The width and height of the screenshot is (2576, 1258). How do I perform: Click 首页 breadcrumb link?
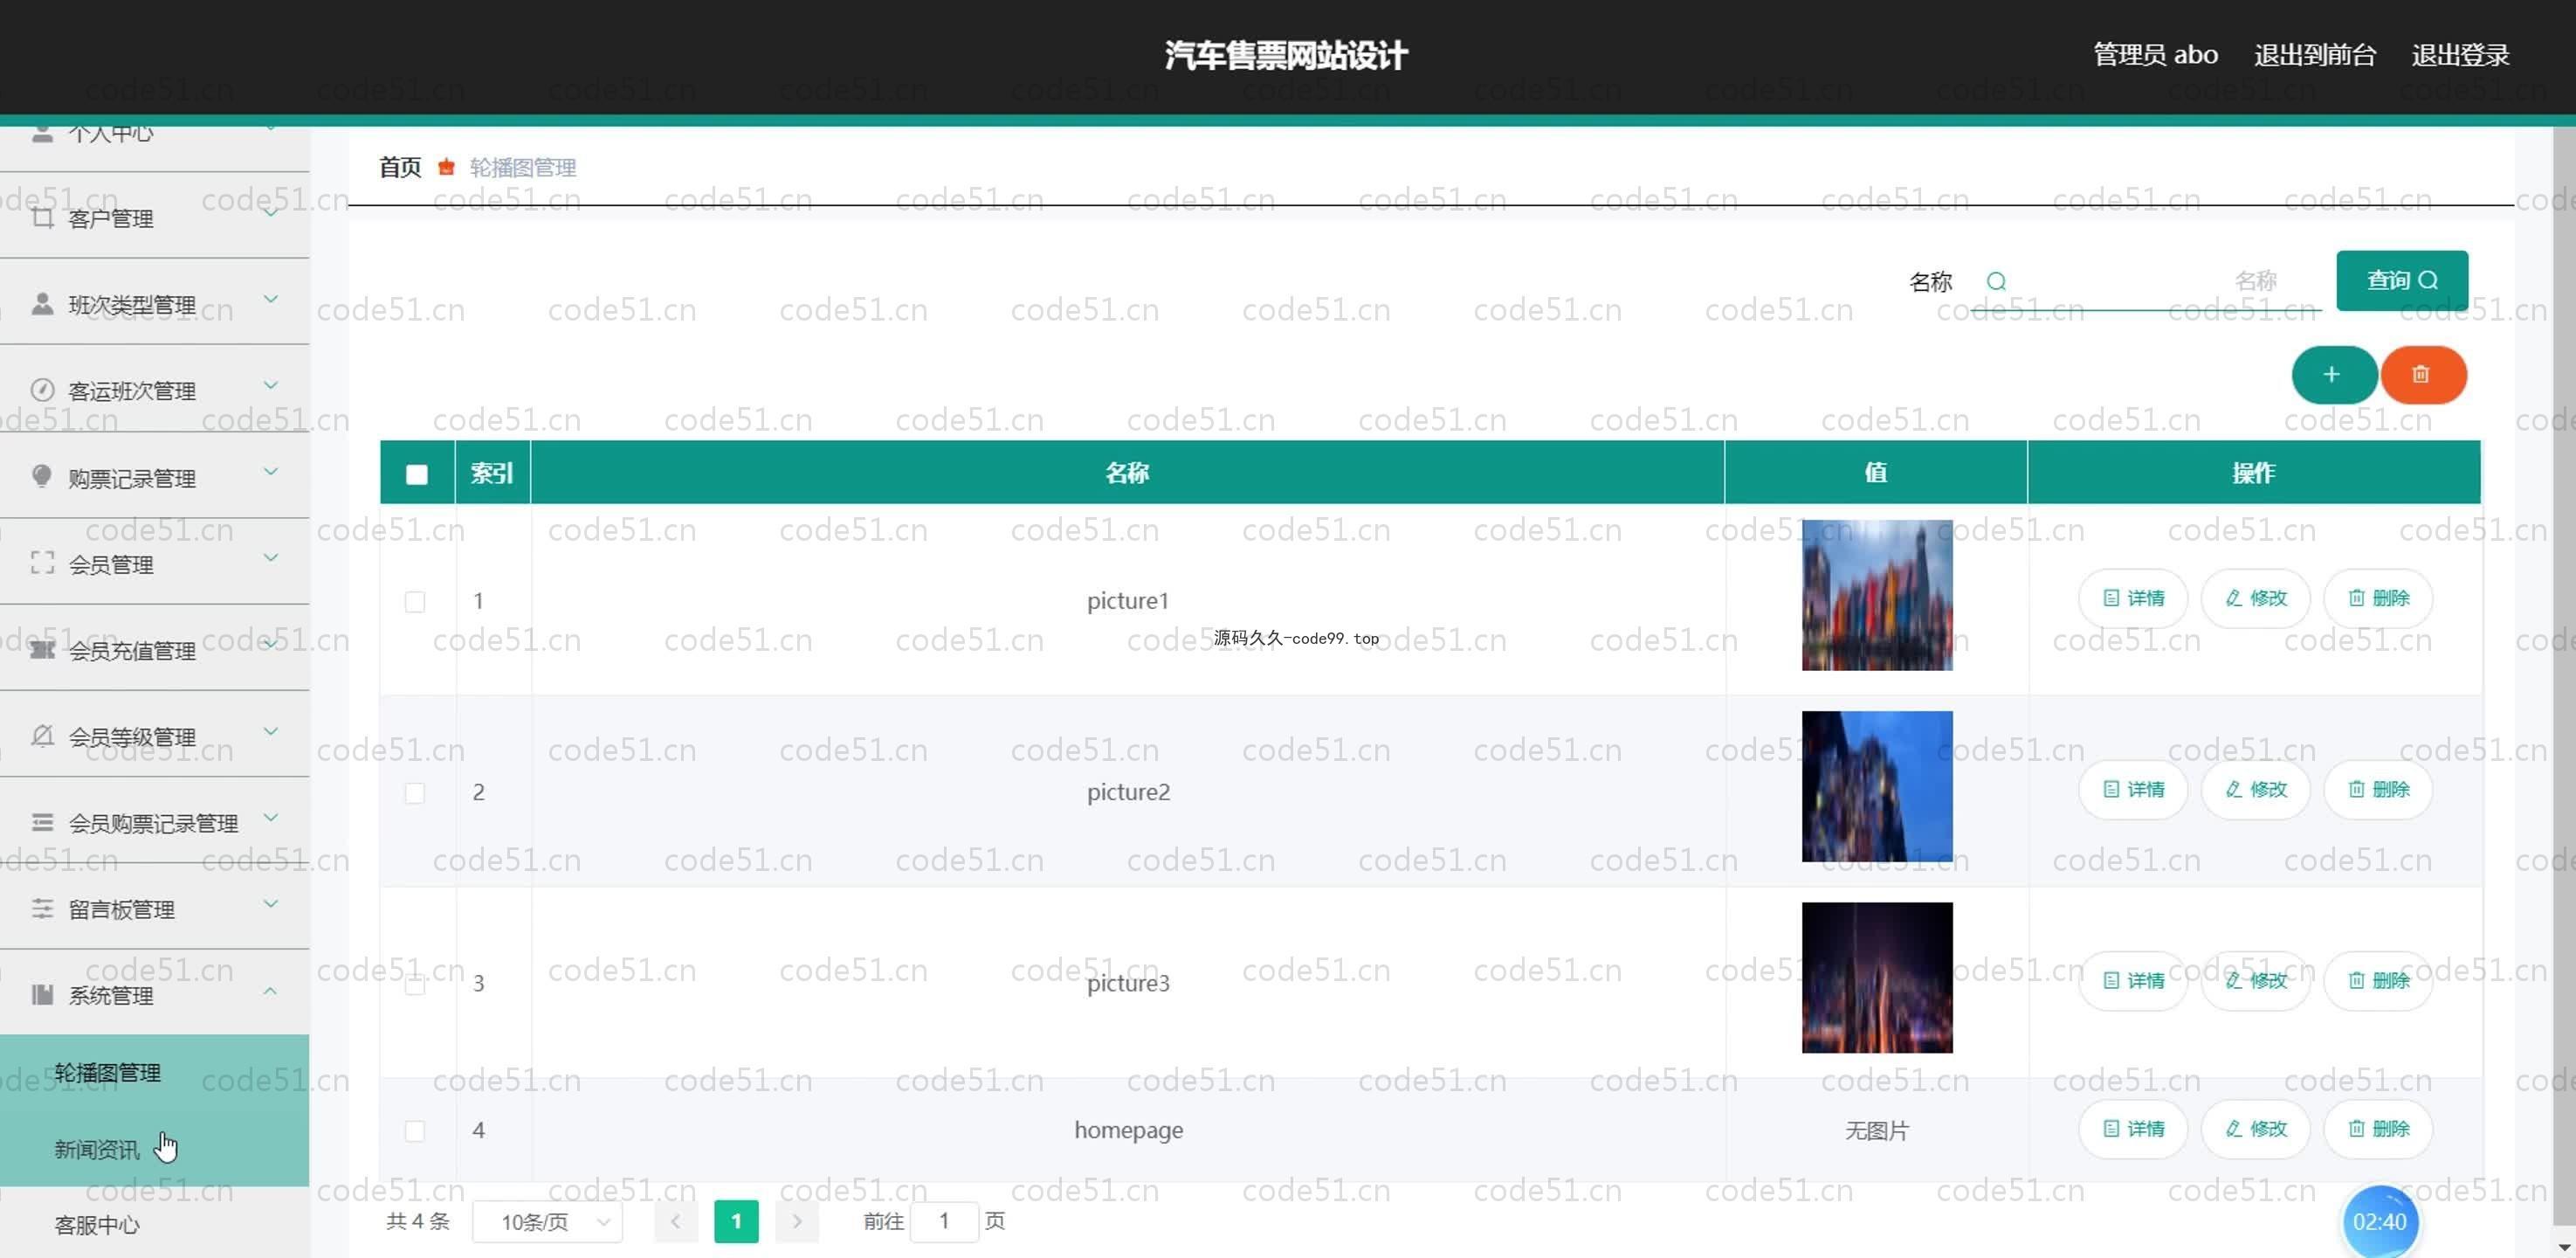click(x=400, y=167)
